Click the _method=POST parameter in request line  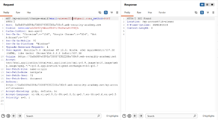pos(102,18)
